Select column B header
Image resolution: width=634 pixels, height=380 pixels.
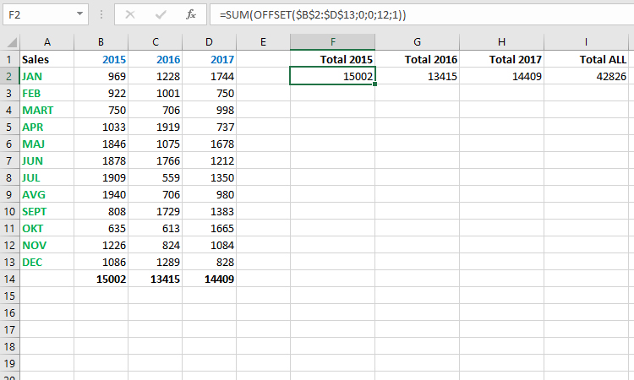coord(101,42)
